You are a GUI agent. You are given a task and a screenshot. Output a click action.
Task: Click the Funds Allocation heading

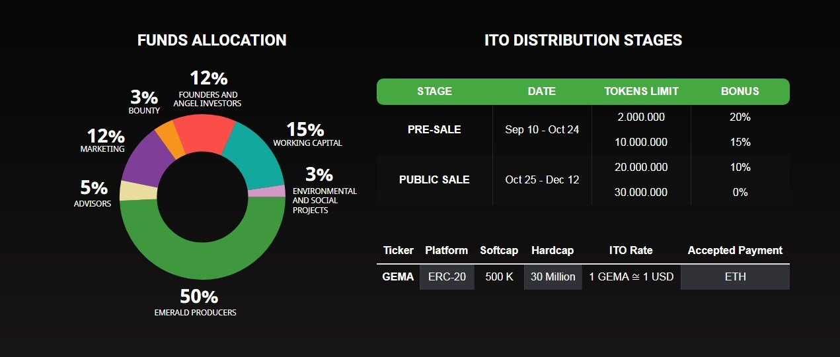tap(211, 40)
